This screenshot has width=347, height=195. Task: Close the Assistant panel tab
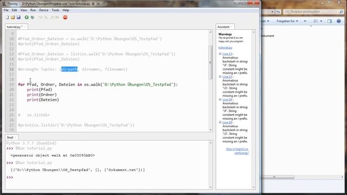click(x=232, y=27)
